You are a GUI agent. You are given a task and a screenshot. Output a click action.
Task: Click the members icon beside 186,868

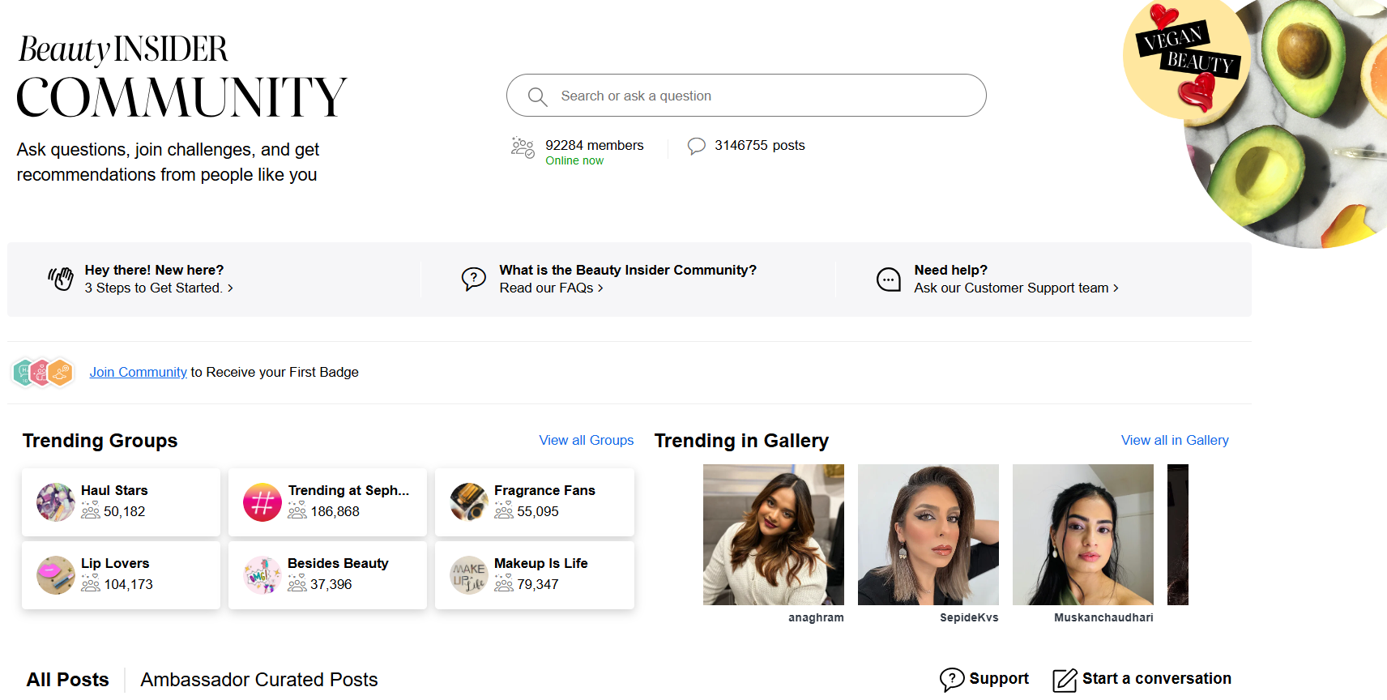pyautogui.click(x=297, y=510)
